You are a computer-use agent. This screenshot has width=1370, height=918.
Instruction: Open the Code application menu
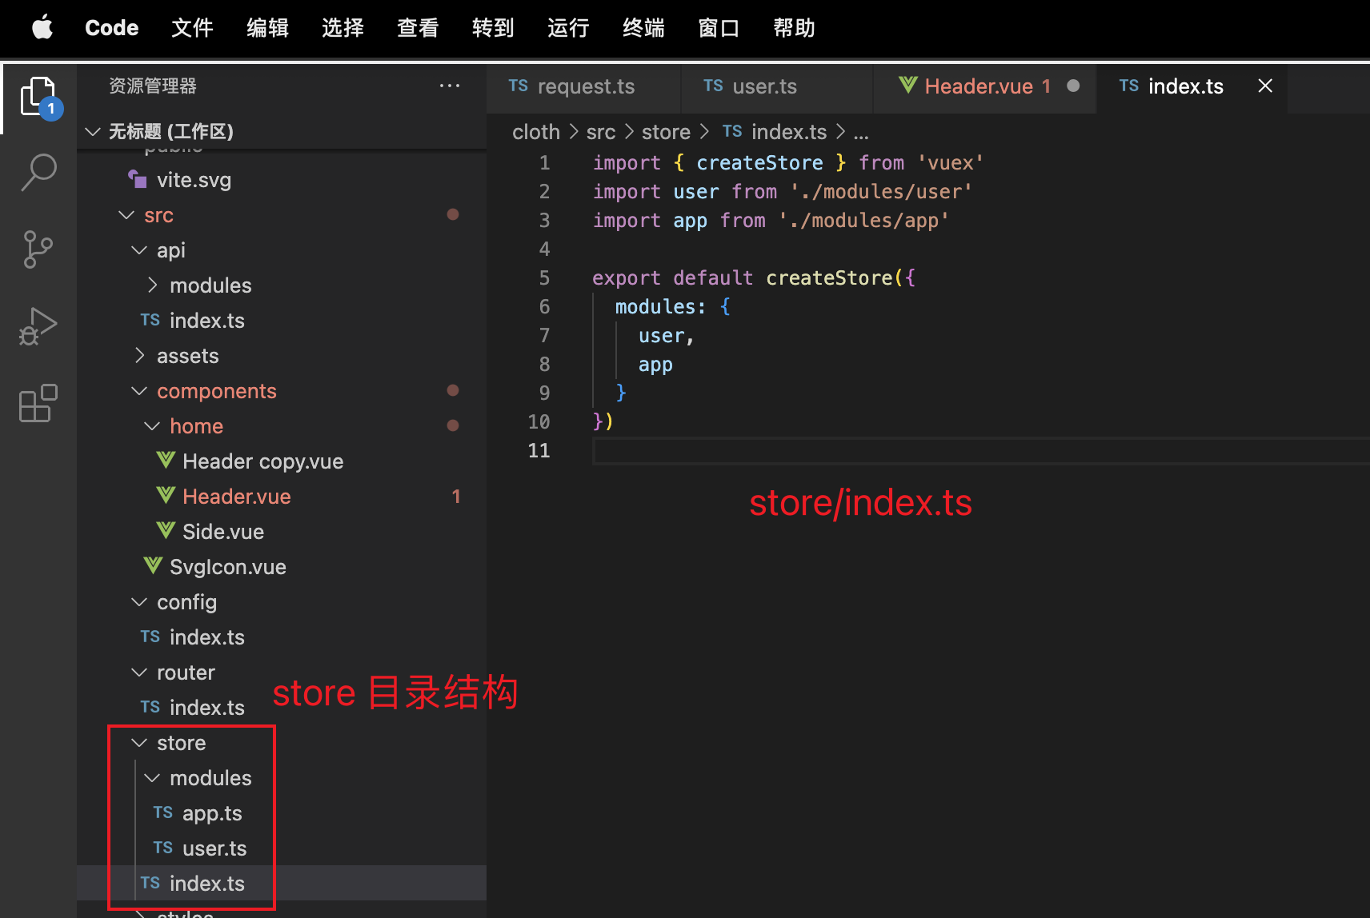click(112, 28)
